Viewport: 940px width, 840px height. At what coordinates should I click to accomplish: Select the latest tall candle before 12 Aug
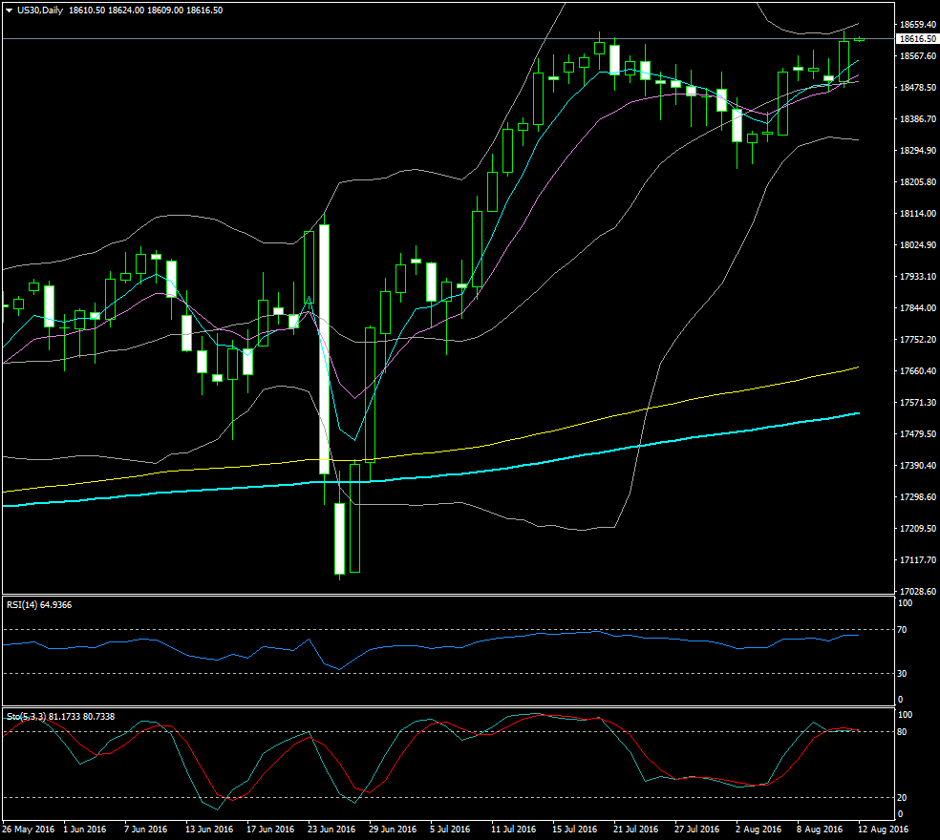point(844,62)
